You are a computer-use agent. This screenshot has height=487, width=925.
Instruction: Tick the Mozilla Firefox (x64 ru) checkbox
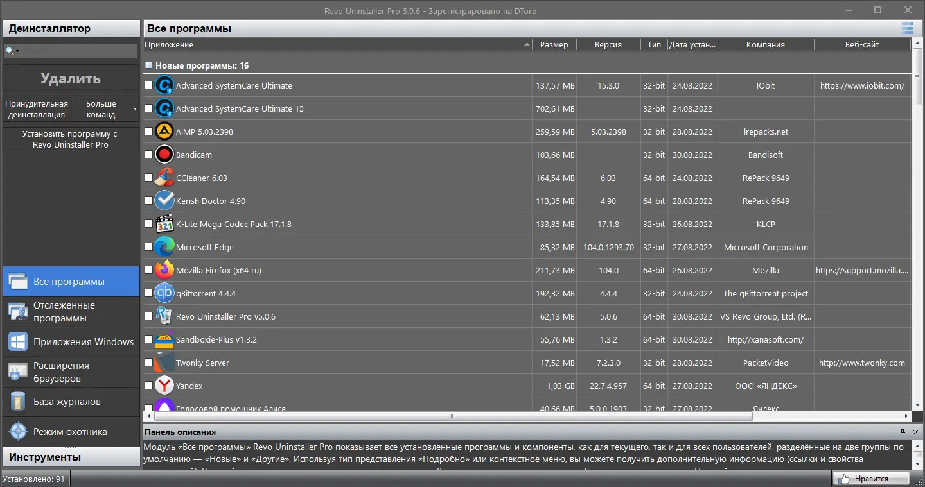point(149,269)
